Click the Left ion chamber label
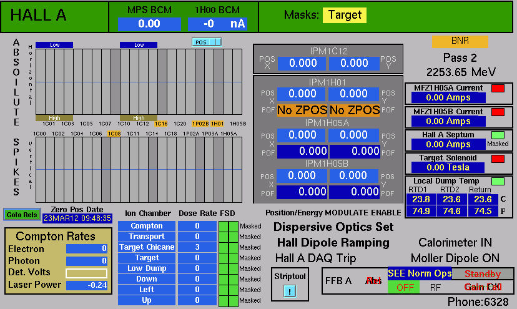 (147, 290)
